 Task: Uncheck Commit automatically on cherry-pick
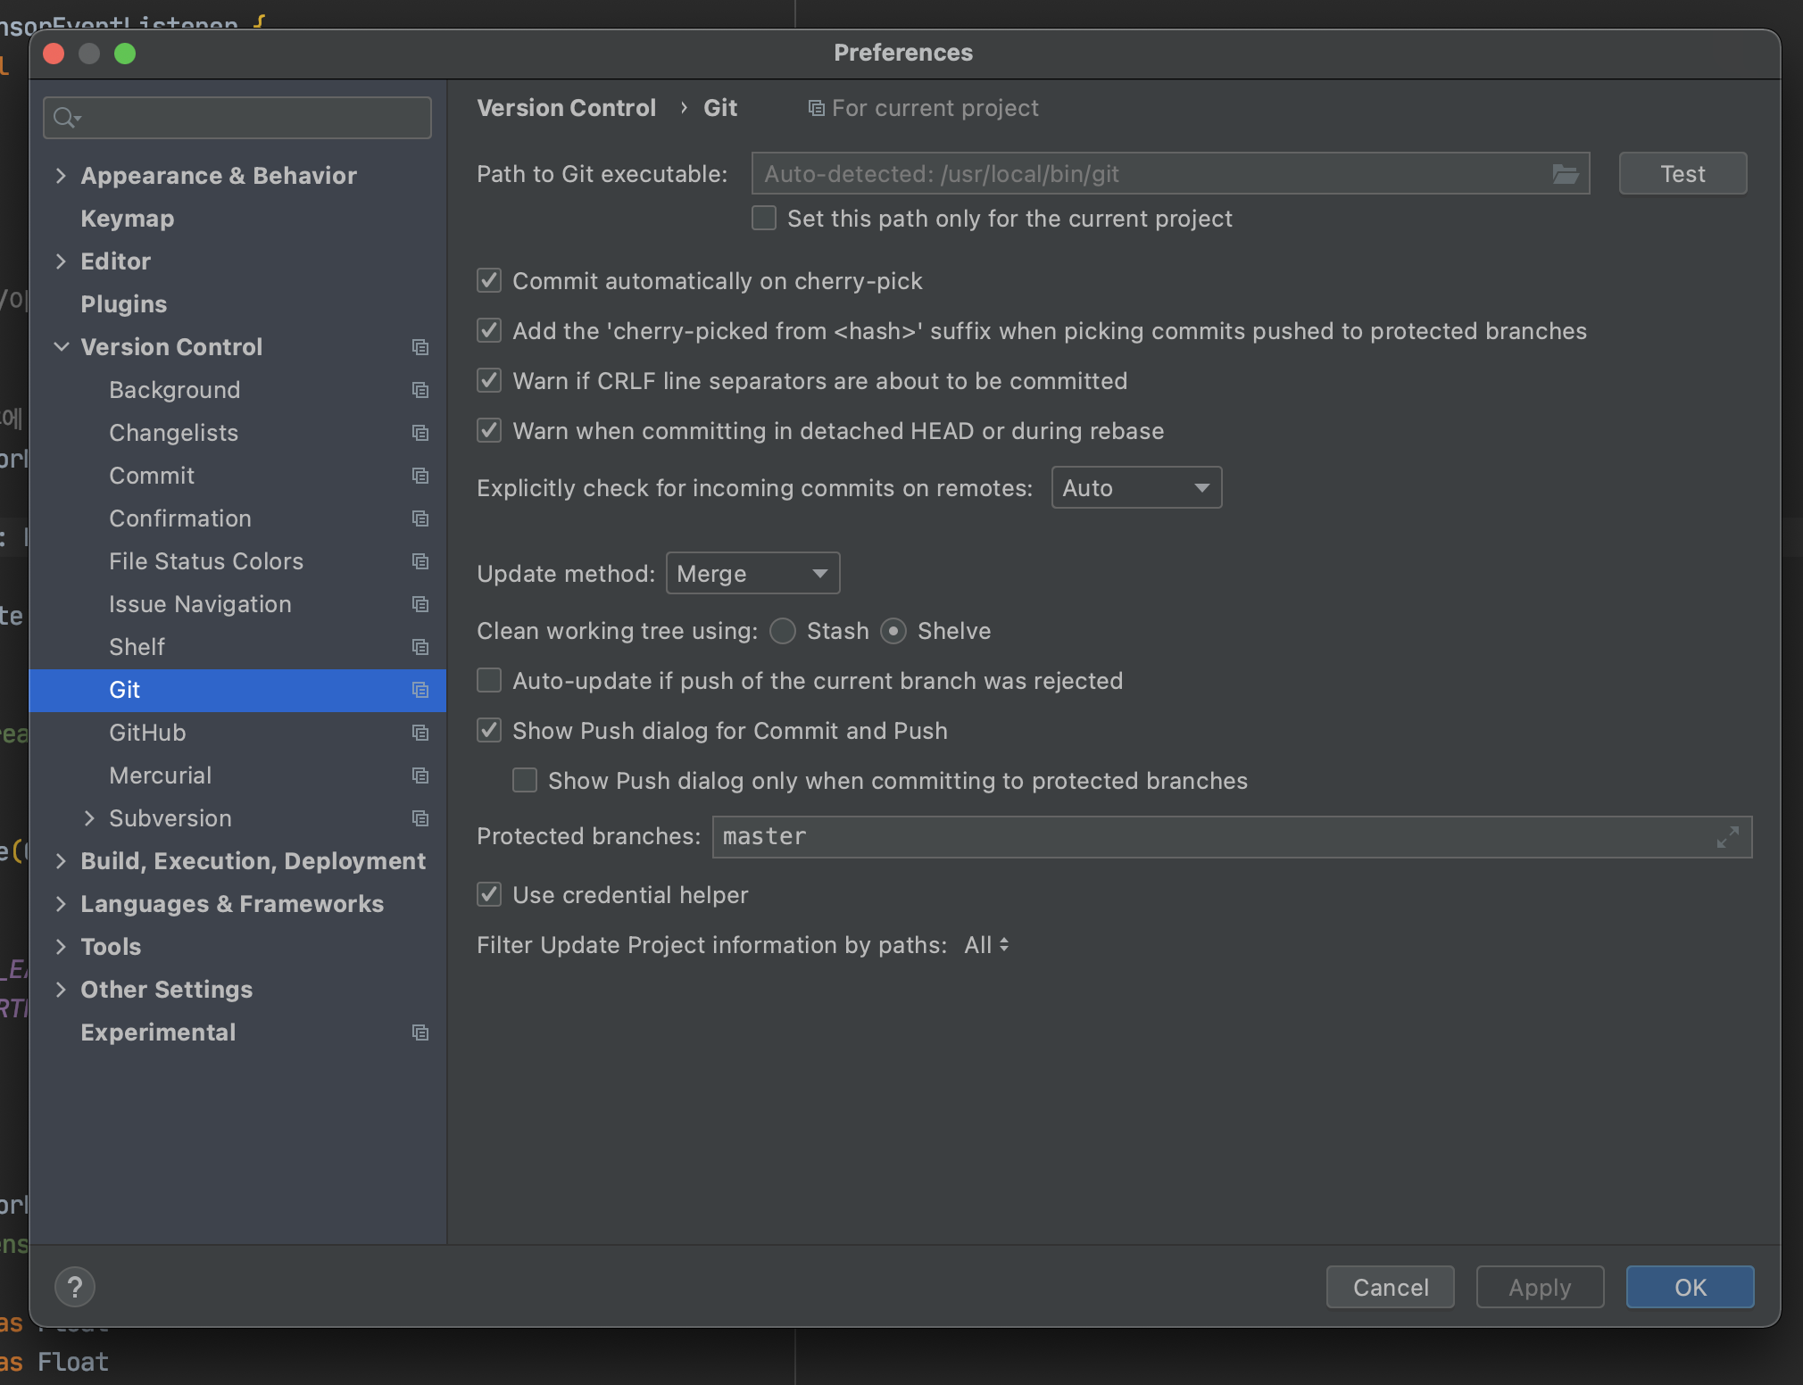pyautogui.click(x=489, y=281)
